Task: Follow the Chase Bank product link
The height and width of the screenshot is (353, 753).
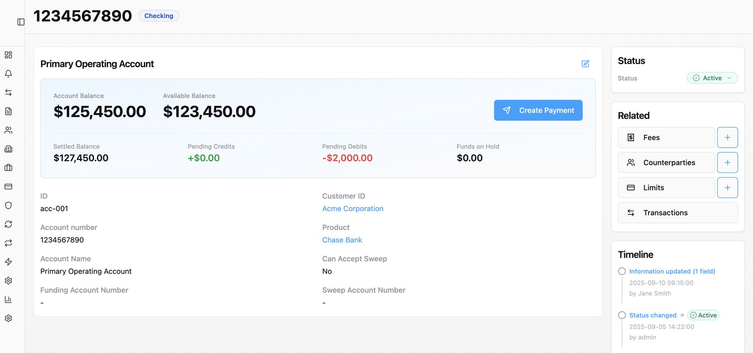Action: [x=342, y=240]
